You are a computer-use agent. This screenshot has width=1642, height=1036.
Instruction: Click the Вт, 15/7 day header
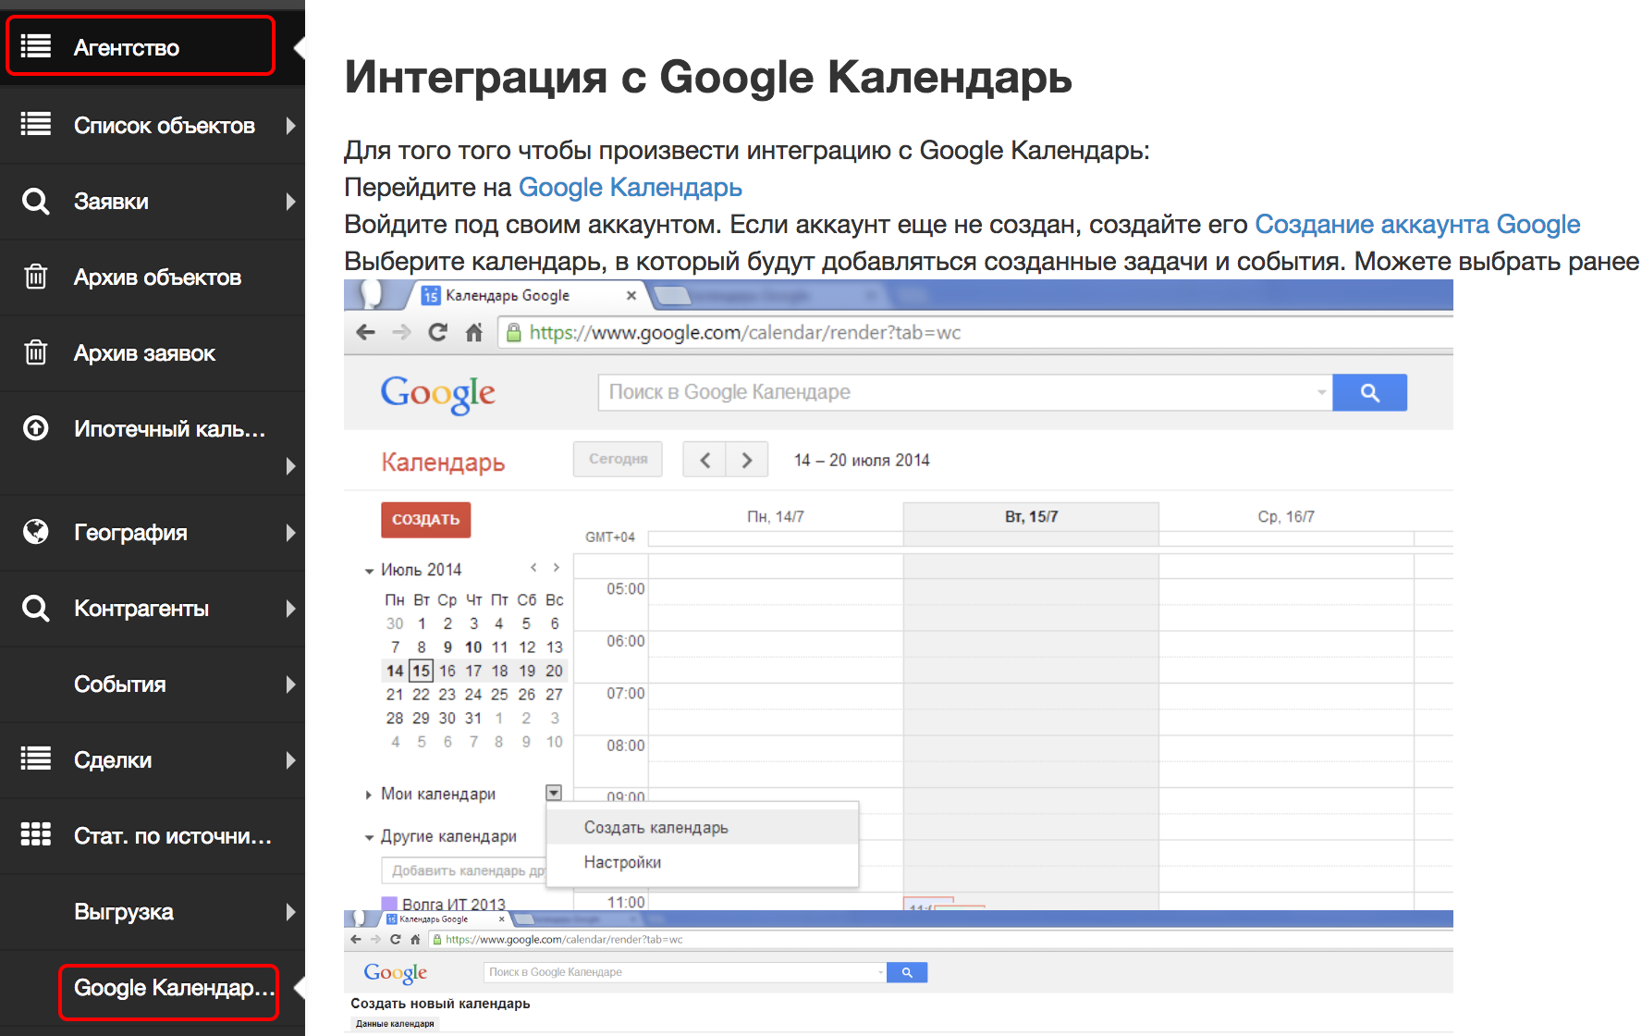click(1031, 517)
